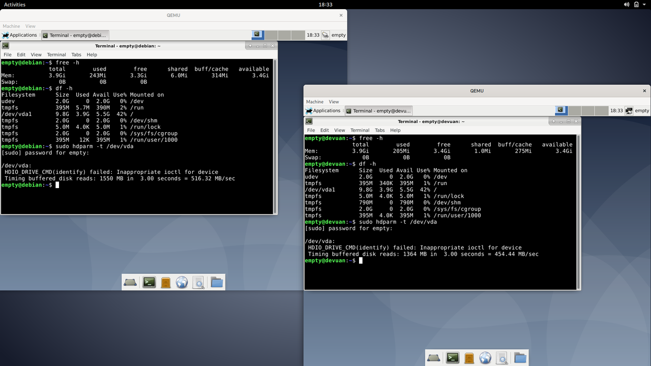Open Applications menu in Devuan VM panel
Image resolution: width=651 pixels, height=366 pixels.
(x=323, y=111)
